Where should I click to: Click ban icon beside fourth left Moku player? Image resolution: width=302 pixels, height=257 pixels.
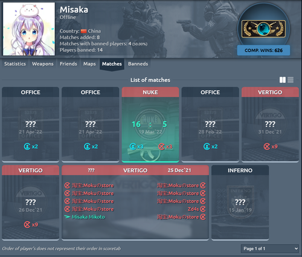67,209
